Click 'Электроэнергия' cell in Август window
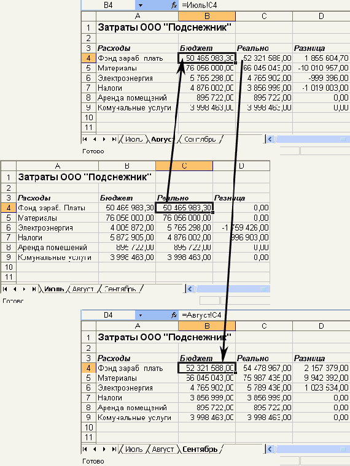The height and width of the screenshot is (466, 350). (137, 78)
